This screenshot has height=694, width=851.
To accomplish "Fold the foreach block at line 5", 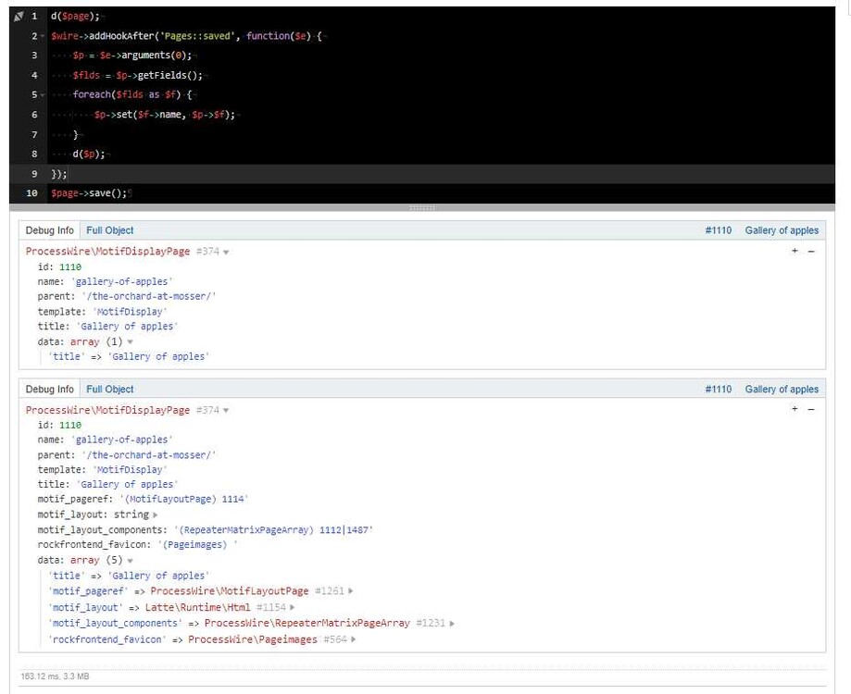I will [44, 95].
